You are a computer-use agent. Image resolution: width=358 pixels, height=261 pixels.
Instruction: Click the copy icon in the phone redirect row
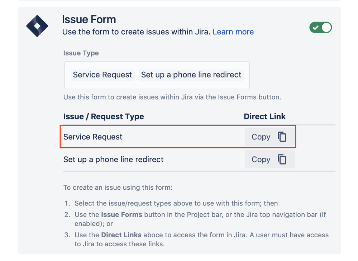point(282,159)
